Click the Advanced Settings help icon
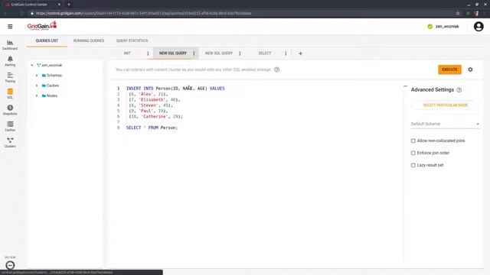This screenshot has width=490, height=275. point(459,90)
